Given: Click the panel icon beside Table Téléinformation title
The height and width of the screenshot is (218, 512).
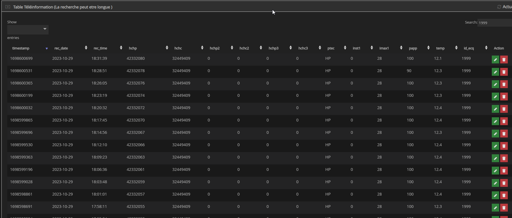Looking at the screenshot, I should pyautogui.click(x=8, y=7).
